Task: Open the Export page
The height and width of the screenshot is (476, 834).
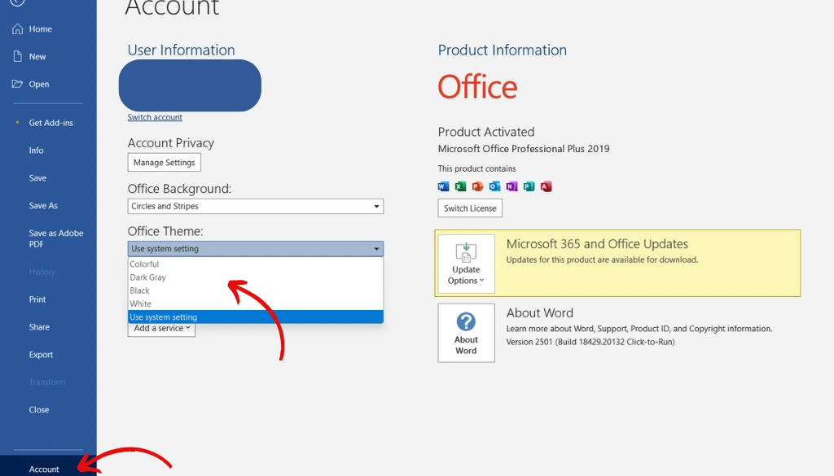Action: click(x=41, y=354)
